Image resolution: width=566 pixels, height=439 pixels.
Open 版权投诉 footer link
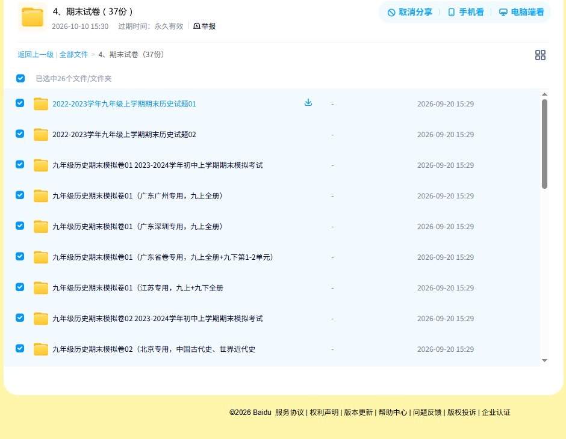[462, 413]
